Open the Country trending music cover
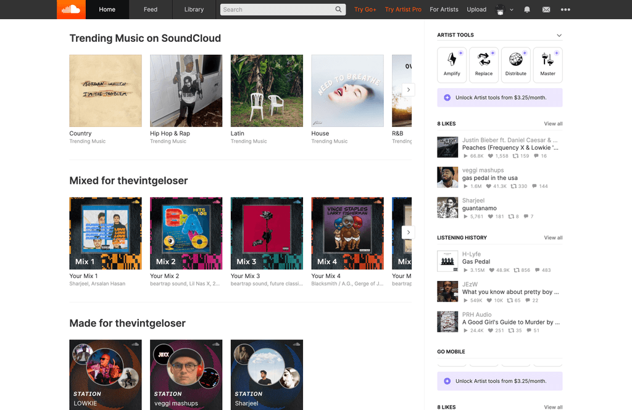Viewport: 632px width, 410px height. [x=106, y=91]
